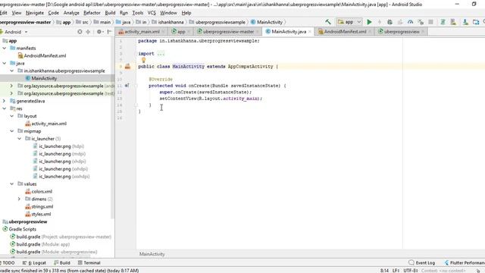Expand the generatedJava folder
This screenshot has height=273, width=485.
[5, 101]
